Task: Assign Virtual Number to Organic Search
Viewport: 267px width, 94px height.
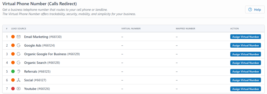Action: coord(246,63)
